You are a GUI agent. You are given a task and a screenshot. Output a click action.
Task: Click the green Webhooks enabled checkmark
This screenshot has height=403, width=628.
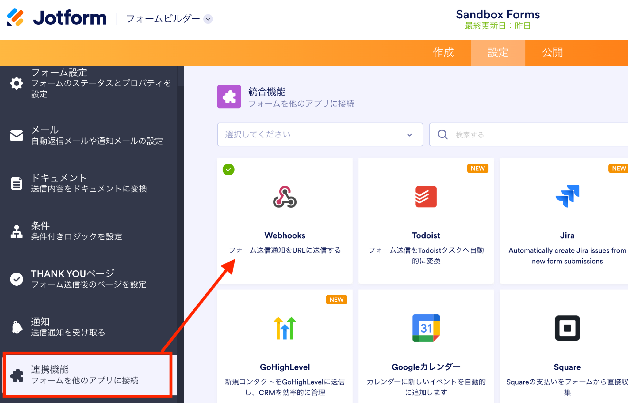(228, 169)
